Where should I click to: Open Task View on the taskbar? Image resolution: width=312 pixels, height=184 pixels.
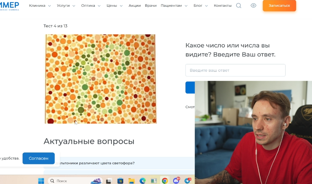109,181
